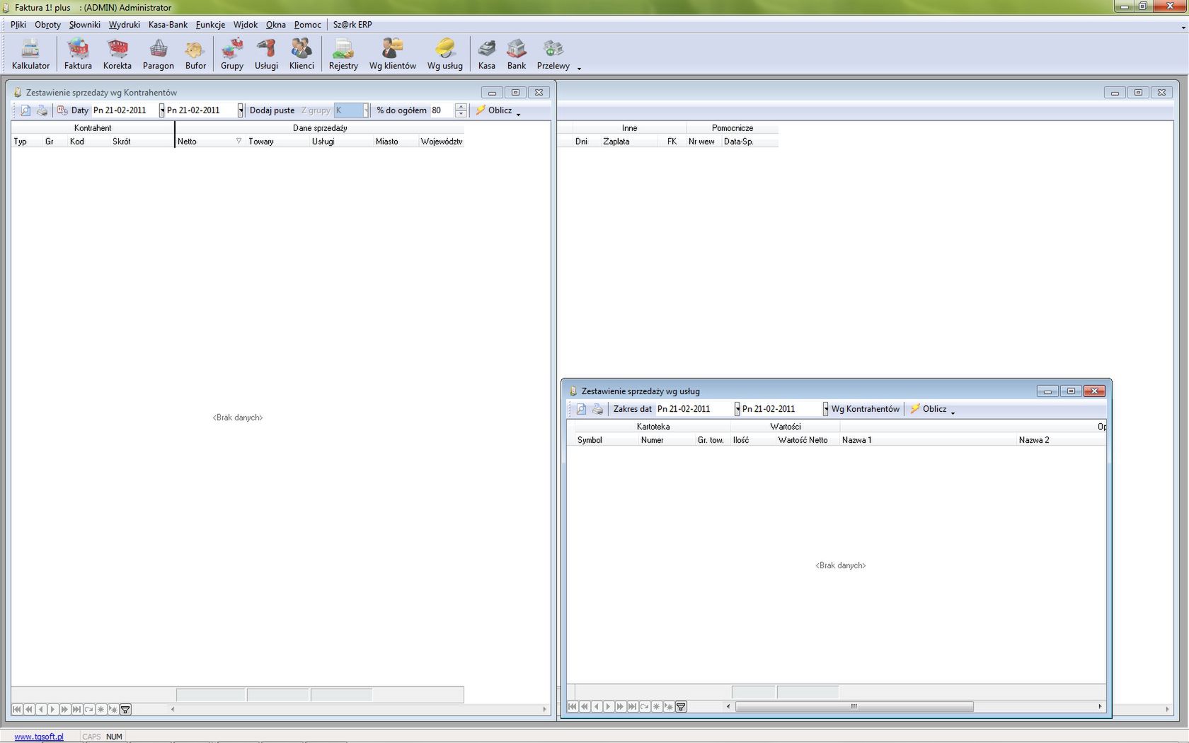Open the Okna menu
Viewport: 1189px width, 743px height.
pos(276,25)
